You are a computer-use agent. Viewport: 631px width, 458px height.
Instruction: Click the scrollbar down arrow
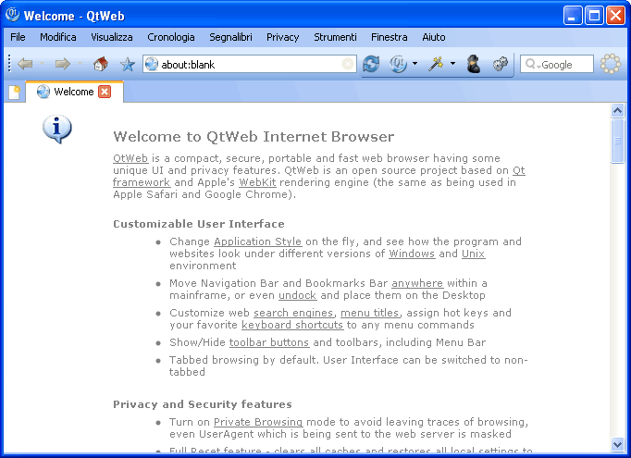[617, 444]
